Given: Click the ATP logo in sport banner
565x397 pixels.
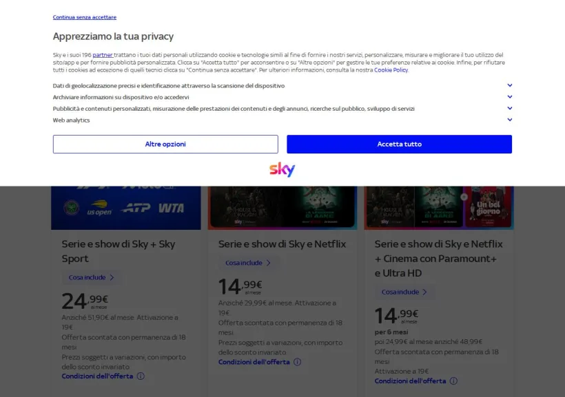Looking at the screenshot, I should 136,208.
